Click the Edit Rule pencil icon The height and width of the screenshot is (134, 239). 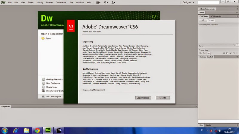(230, 53)
